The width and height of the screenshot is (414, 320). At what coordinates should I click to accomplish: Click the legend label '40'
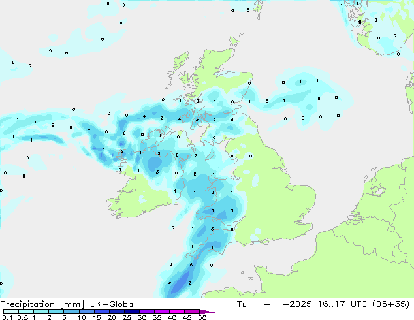(172, 317)
